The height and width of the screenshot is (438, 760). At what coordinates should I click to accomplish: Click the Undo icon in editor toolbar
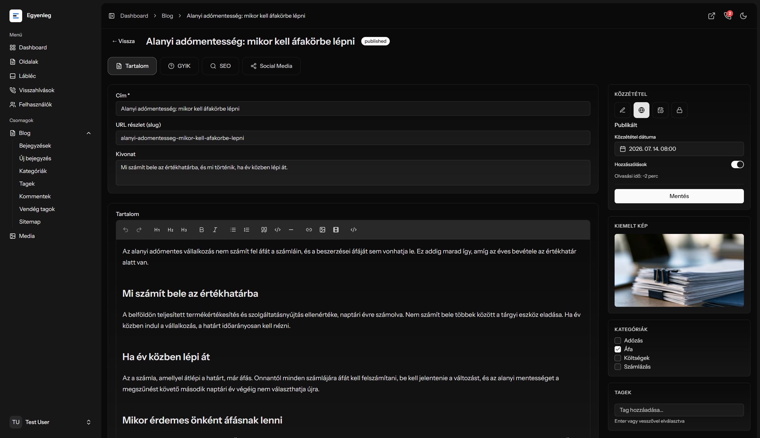126,230
